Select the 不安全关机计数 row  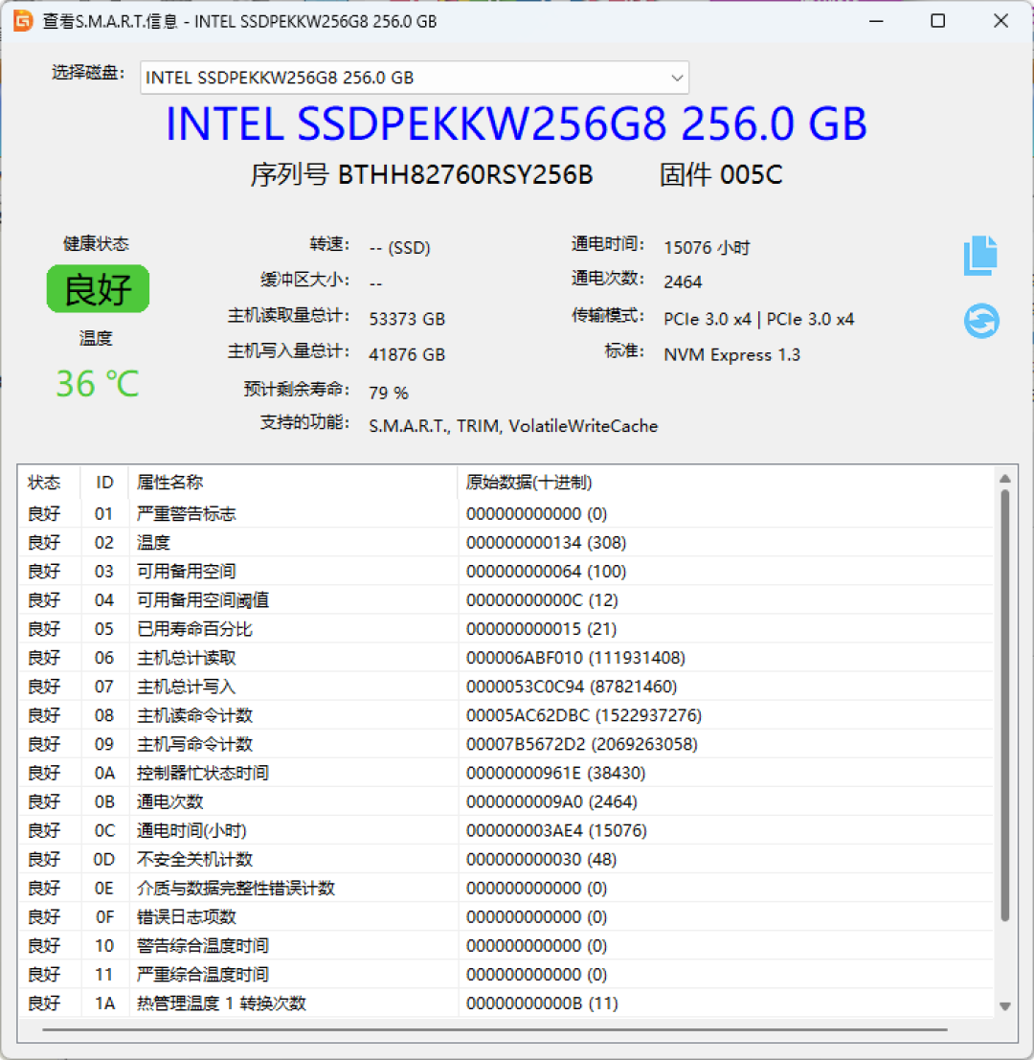[506, 859]
